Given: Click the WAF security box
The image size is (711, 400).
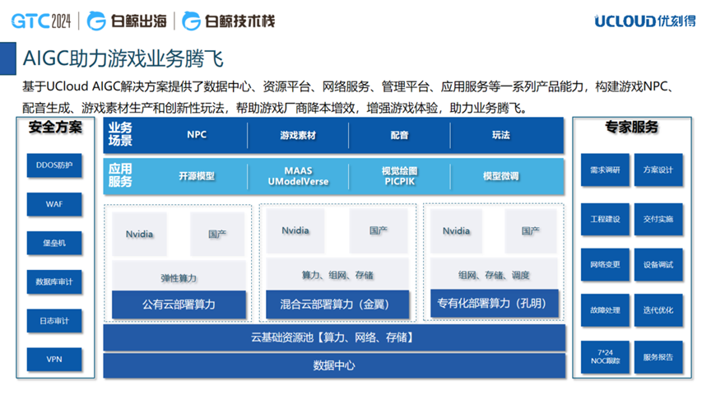Looking at the screenshot, I should pyautogui.click(x=55, y=204).
